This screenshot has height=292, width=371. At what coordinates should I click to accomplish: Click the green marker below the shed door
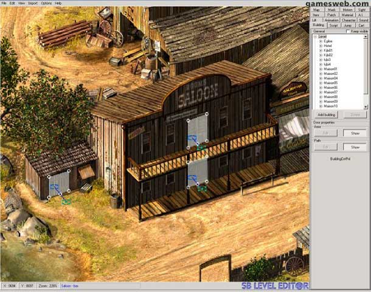66,201
